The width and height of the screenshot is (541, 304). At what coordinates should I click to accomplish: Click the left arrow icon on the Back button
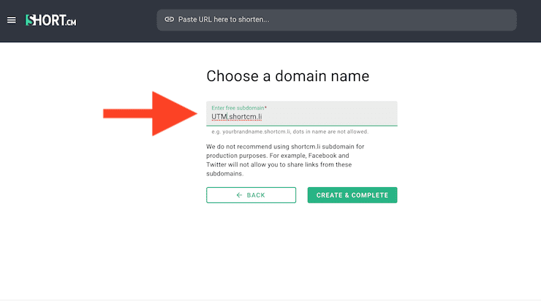[x=239, y=195]
